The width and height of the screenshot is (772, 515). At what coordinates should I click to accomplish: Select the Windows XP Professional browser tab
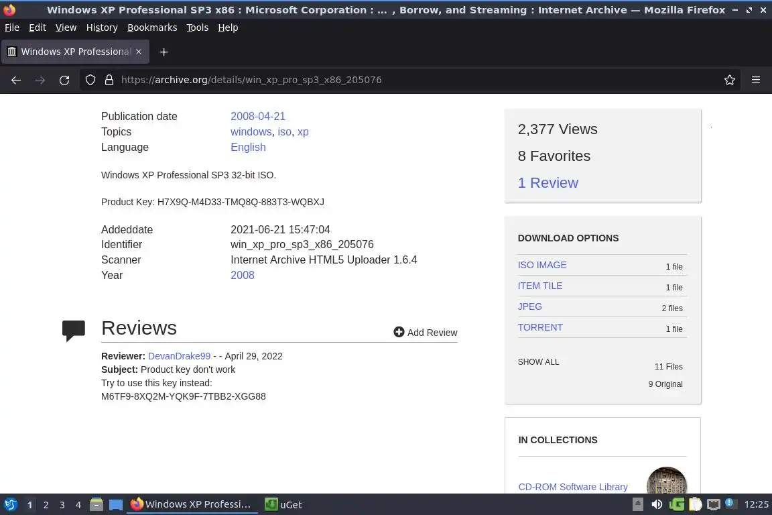75,52
